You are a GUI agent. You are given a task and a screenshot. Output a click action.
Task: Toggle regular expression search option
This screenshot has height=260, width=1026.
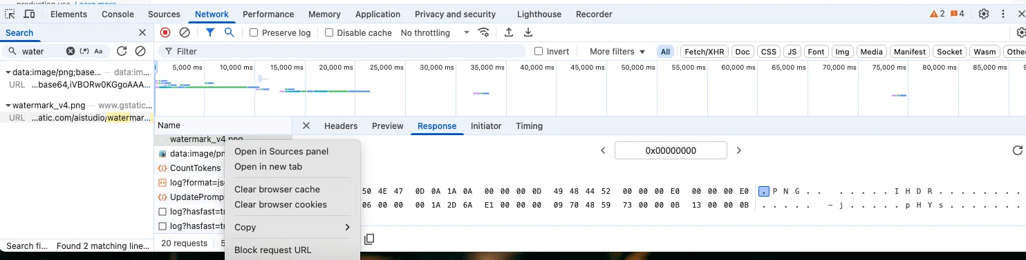pyautogui.click(x=85, y=51)
